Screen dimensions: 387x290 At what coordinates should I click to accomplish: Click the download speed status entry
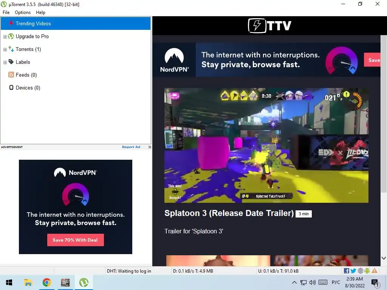(x=193, y=271)
